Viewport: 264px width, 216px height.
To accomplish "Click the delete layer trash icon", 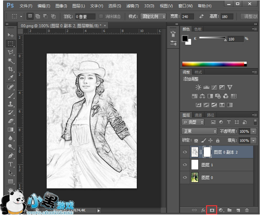I will 247,210.
